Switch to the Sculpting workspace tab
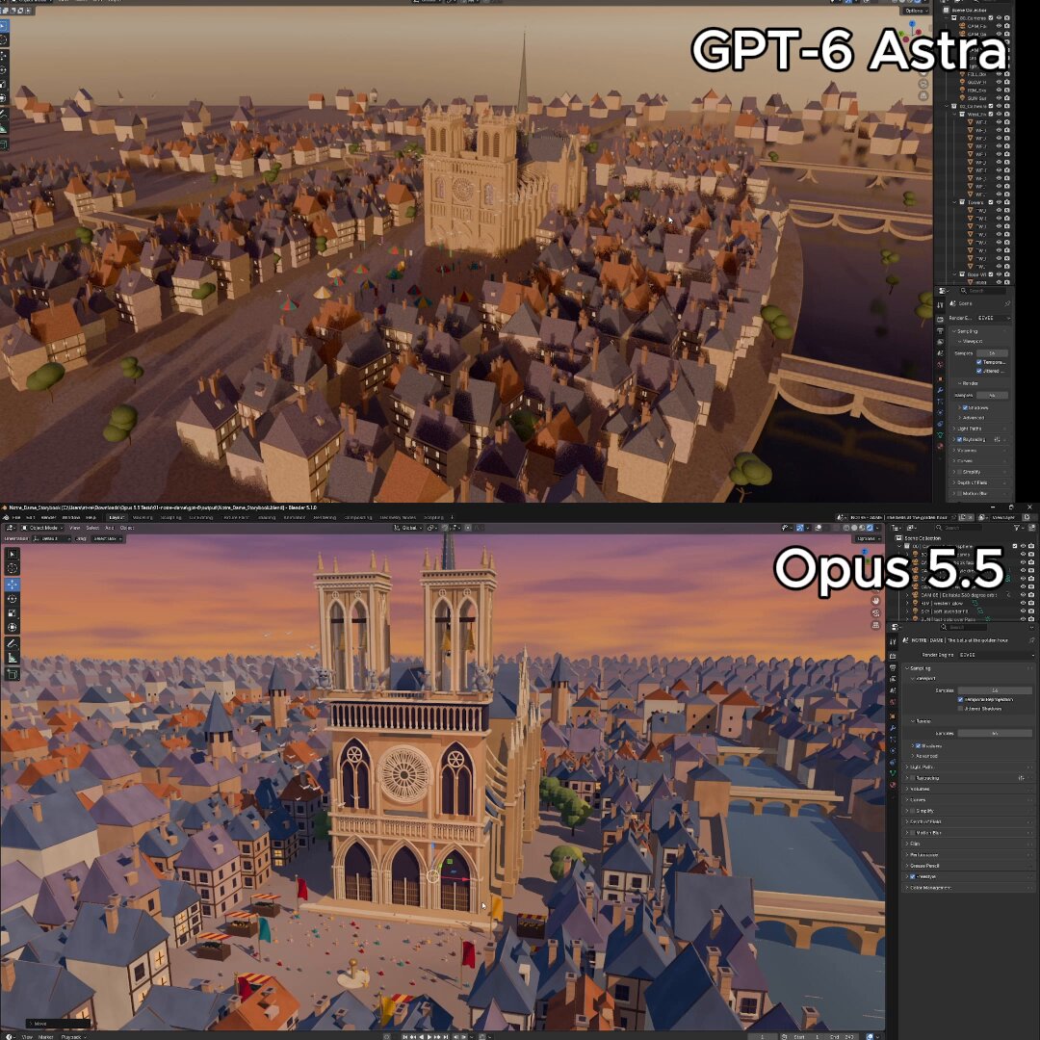 pos(171,517)
